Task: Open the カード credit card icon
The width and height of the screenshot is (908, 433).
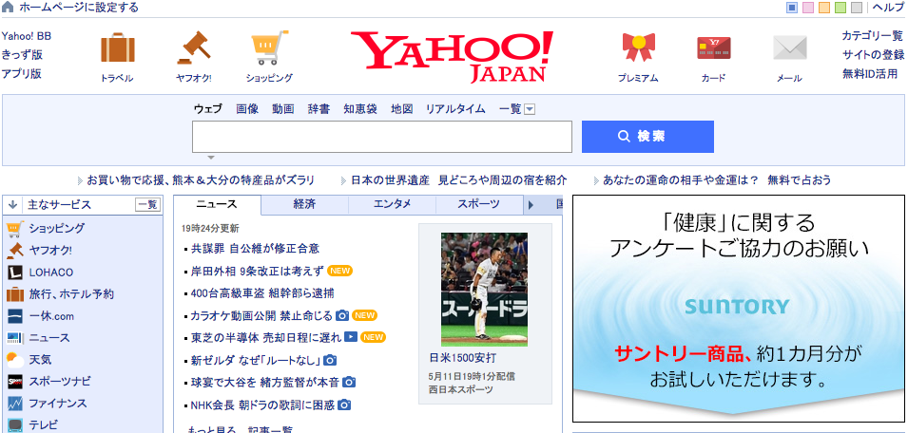Action: (x=713, y=48)
